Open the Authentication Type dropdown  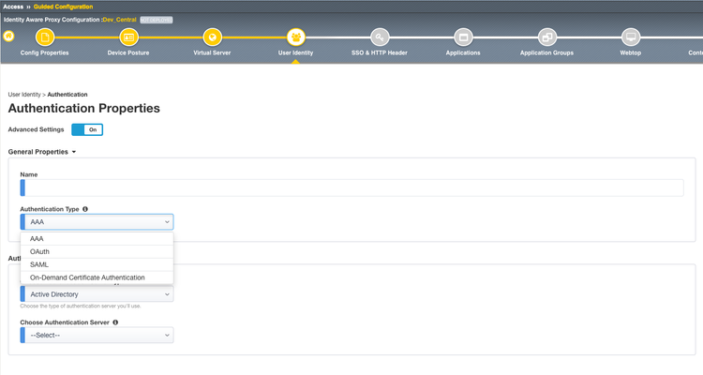(97, 222)
